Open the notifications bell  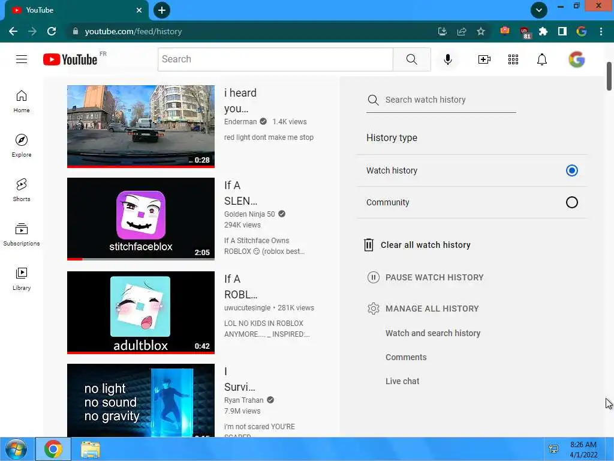542,59
